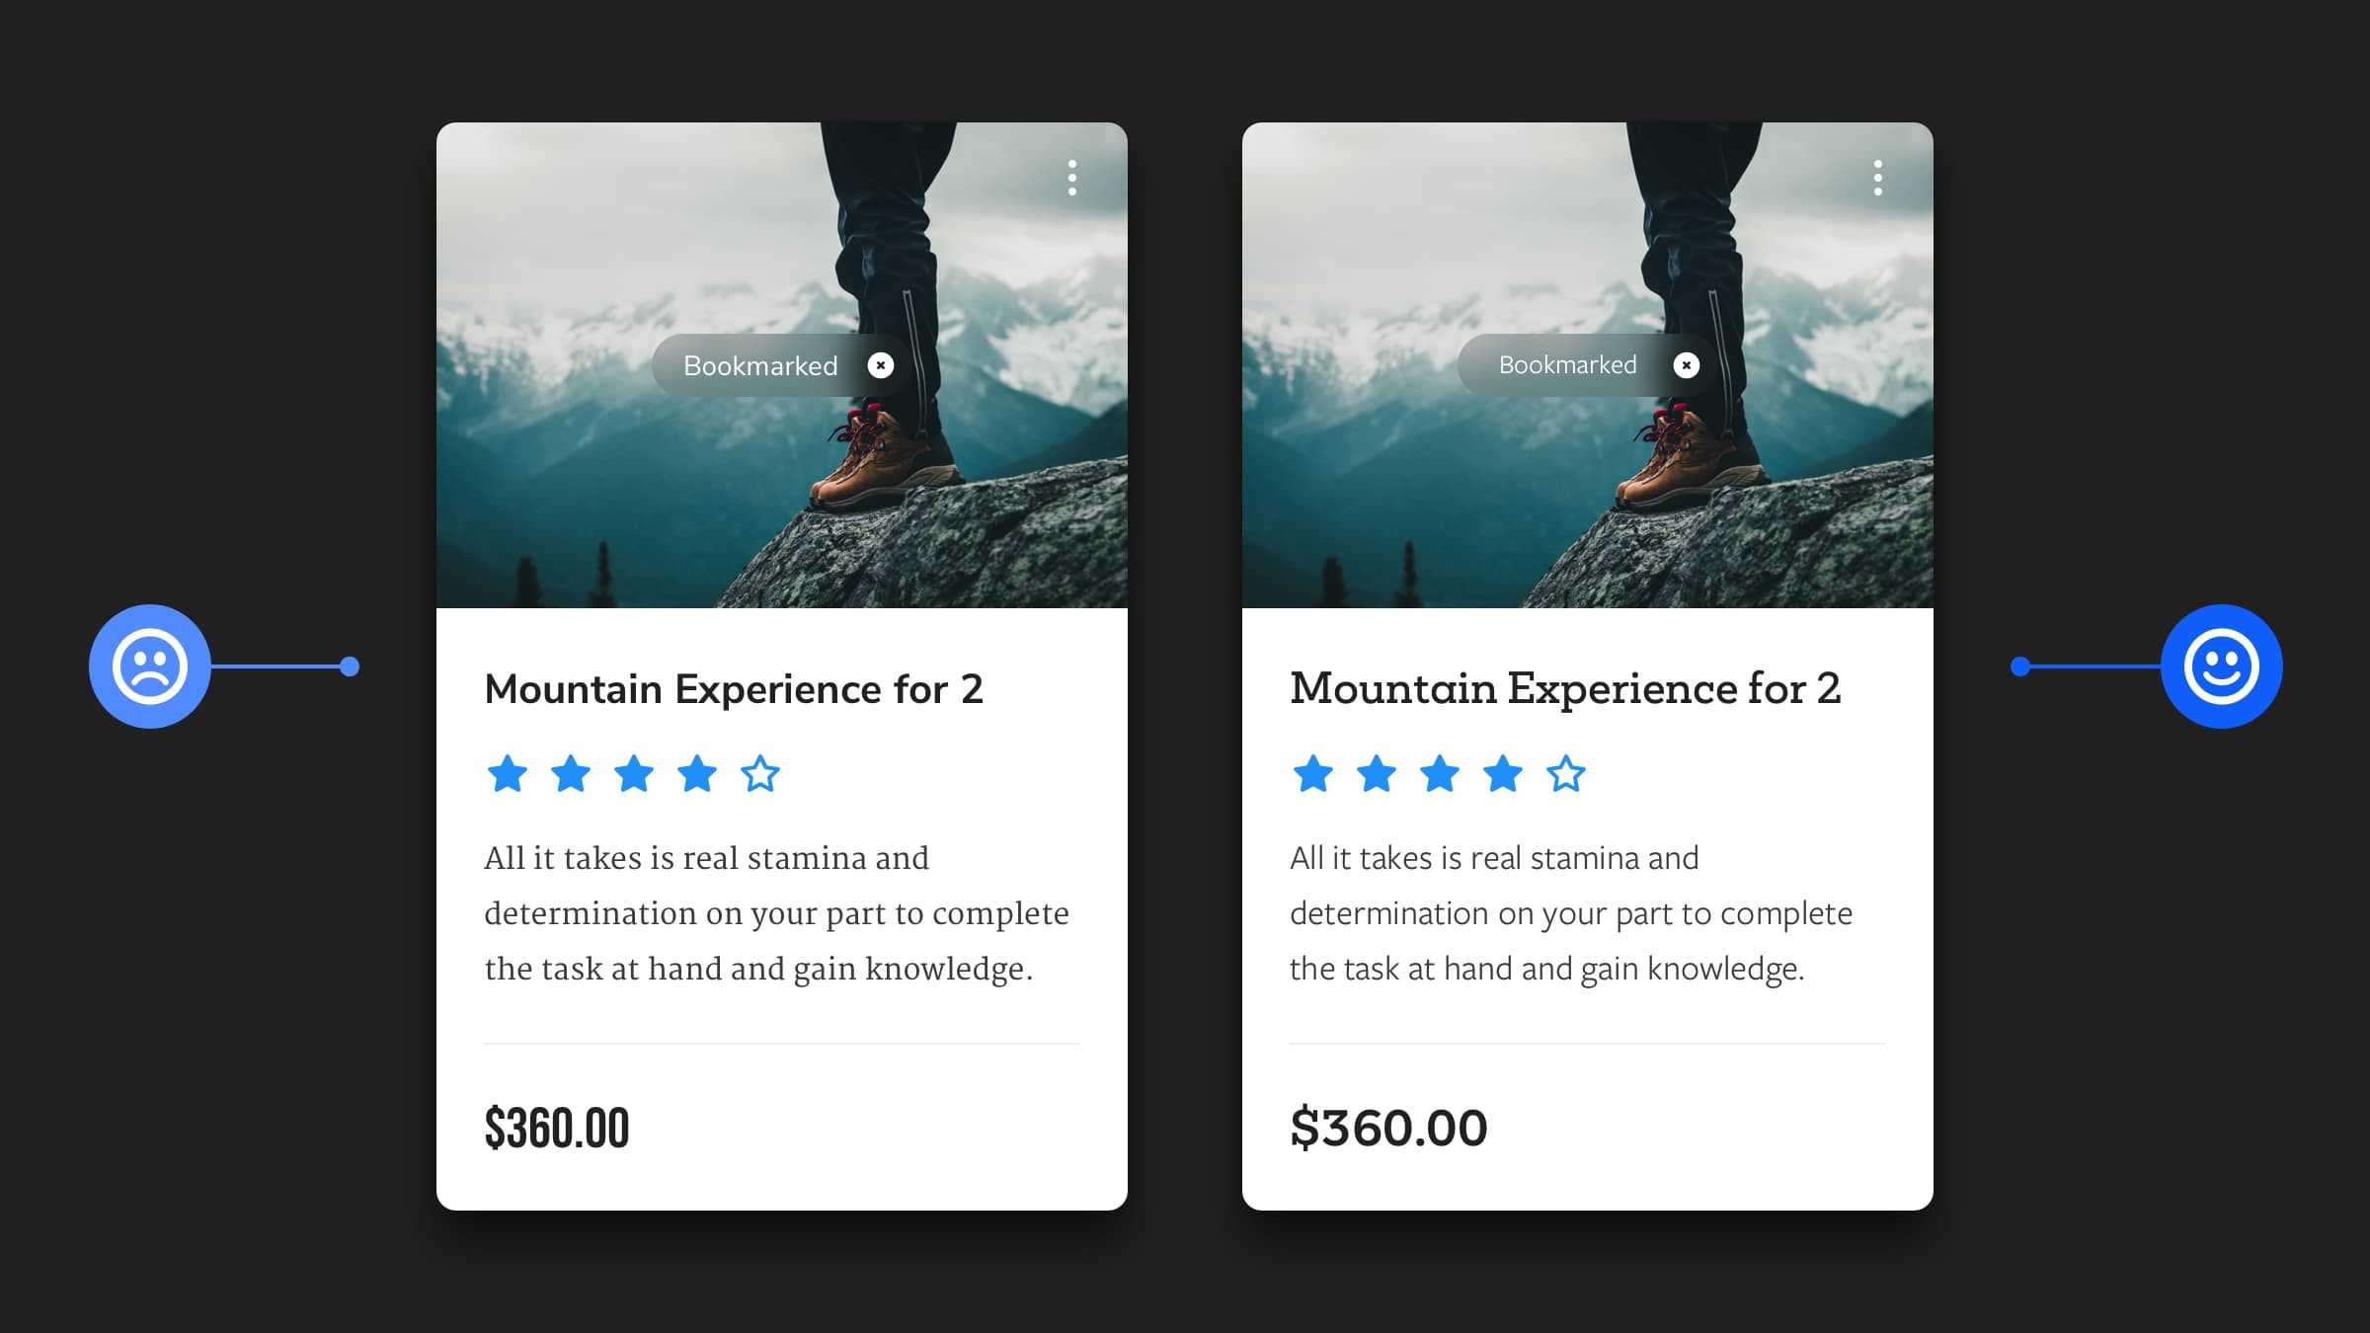Click the smiley face icon
Image resolution: width=2370 pixels, height=1333 pixels.
(2222, 666)
